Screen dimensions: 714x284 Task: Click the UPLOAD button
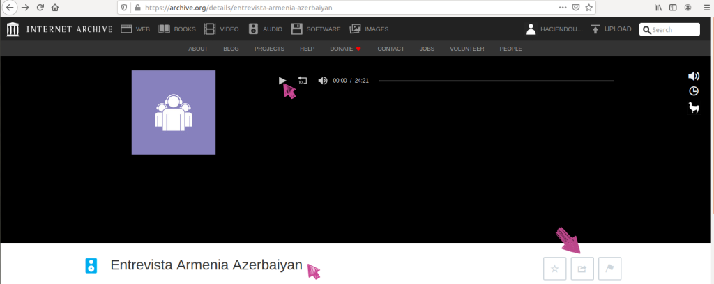(611, 29)
